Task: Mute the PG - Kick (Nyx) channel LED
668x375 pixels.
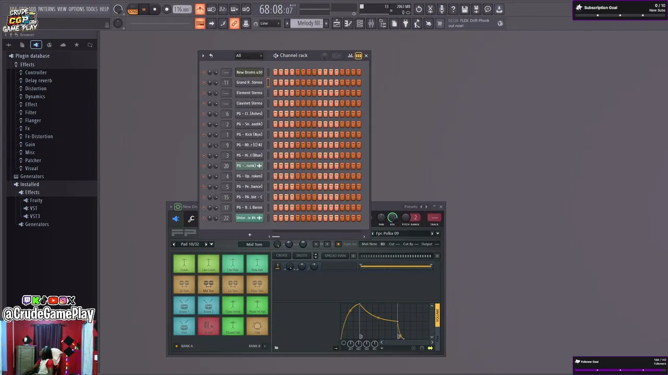Action: pos(204,135)
